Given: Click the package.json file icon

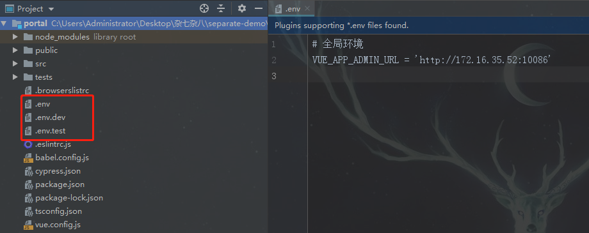Looking at the screenshot, I should (x=28, y=184).
